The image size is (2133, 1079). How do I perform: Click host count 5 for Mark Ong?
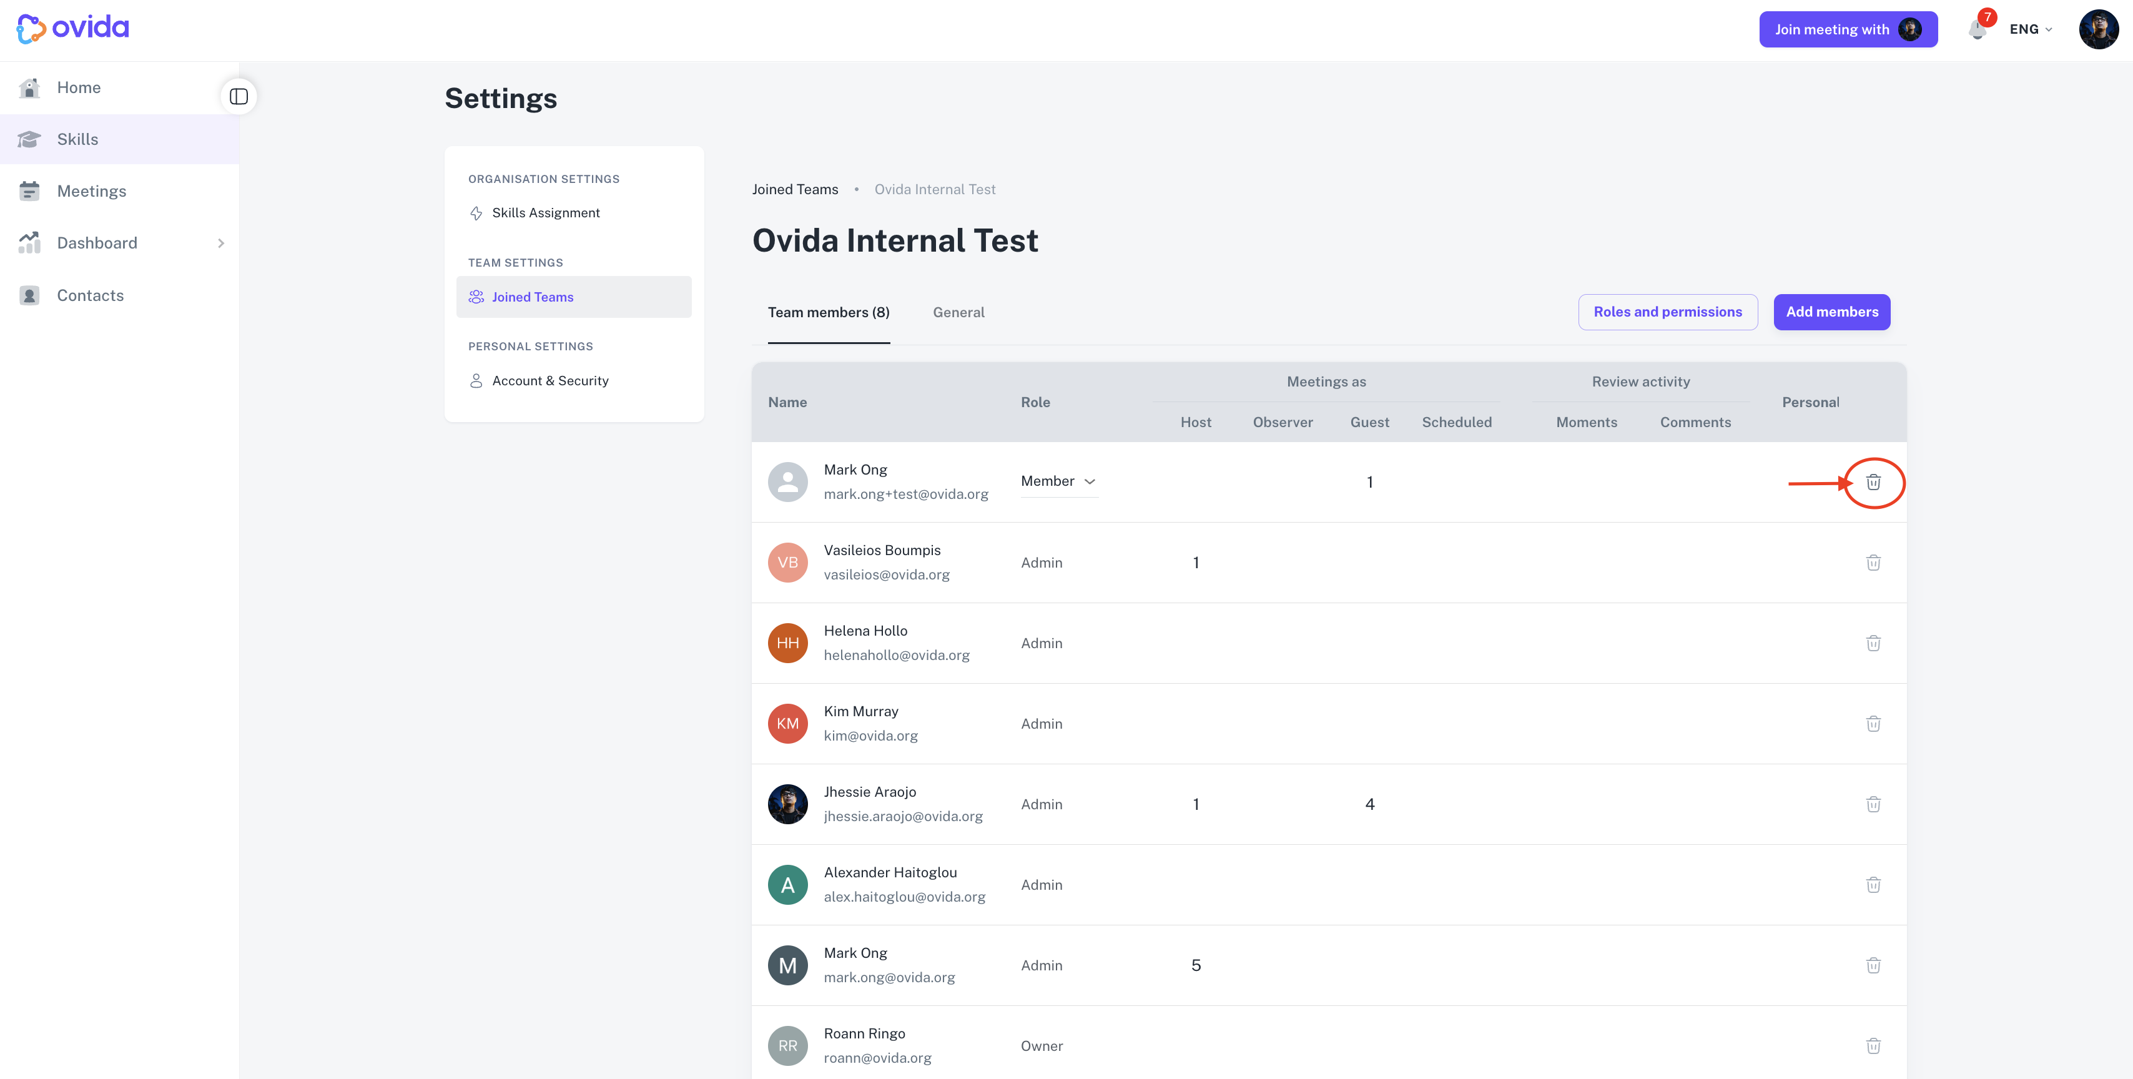[1196, 965]
